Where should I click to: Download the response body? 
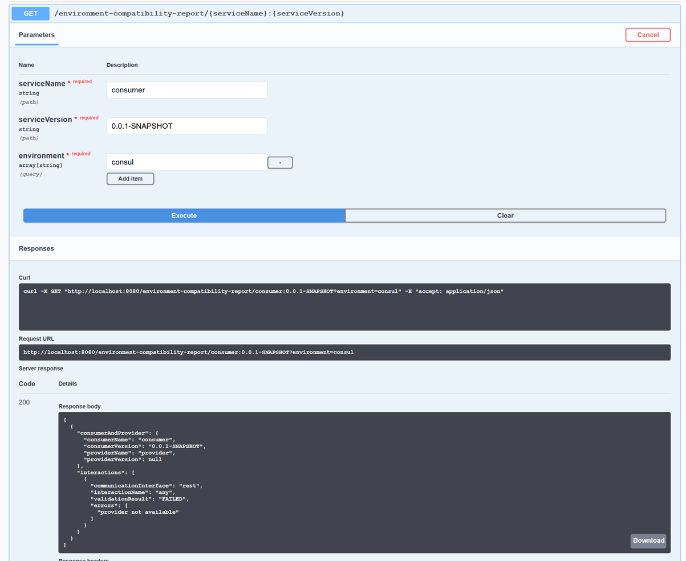(648, 540)
